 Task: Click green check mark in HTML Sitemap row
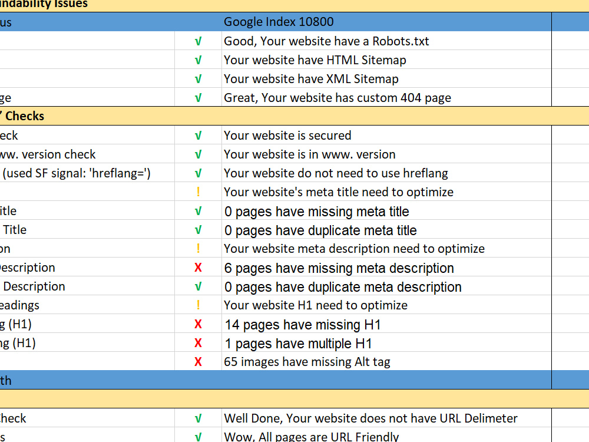[x=198, y=60]
